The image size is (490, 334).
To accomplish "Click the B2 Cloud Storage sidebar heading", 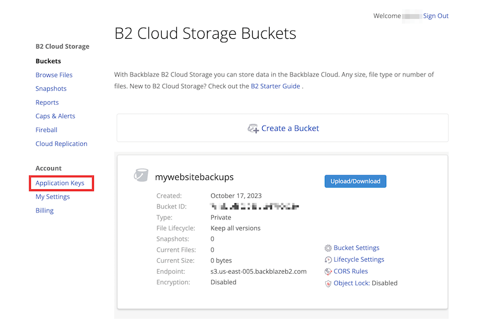I will pyautogui.click(x=63, y=46).
